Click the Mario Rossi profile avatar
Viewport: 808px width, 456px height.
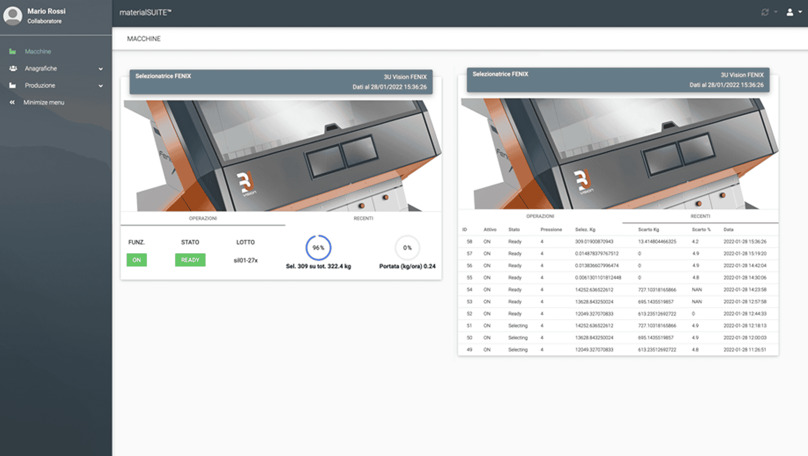coord(12,16)
